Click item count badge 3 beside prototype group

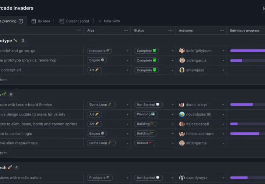(23, 40)
